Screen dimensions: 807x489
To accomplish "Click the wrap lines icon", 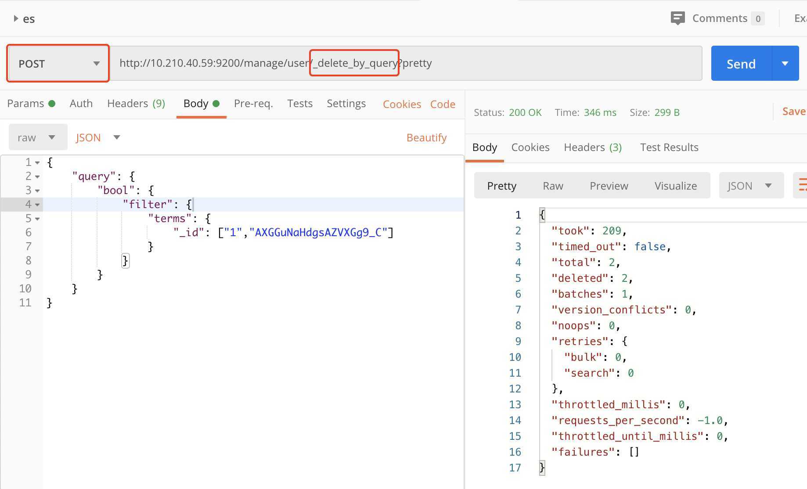I will (802, 185).
